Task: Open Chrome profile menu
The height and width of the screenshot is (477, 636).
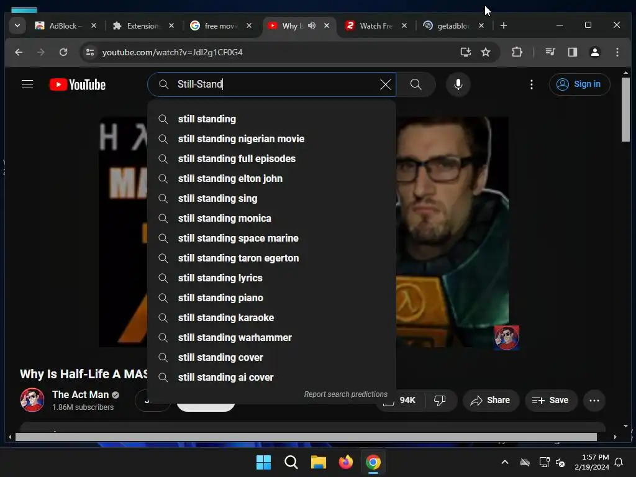Action: tap(594, 52)
